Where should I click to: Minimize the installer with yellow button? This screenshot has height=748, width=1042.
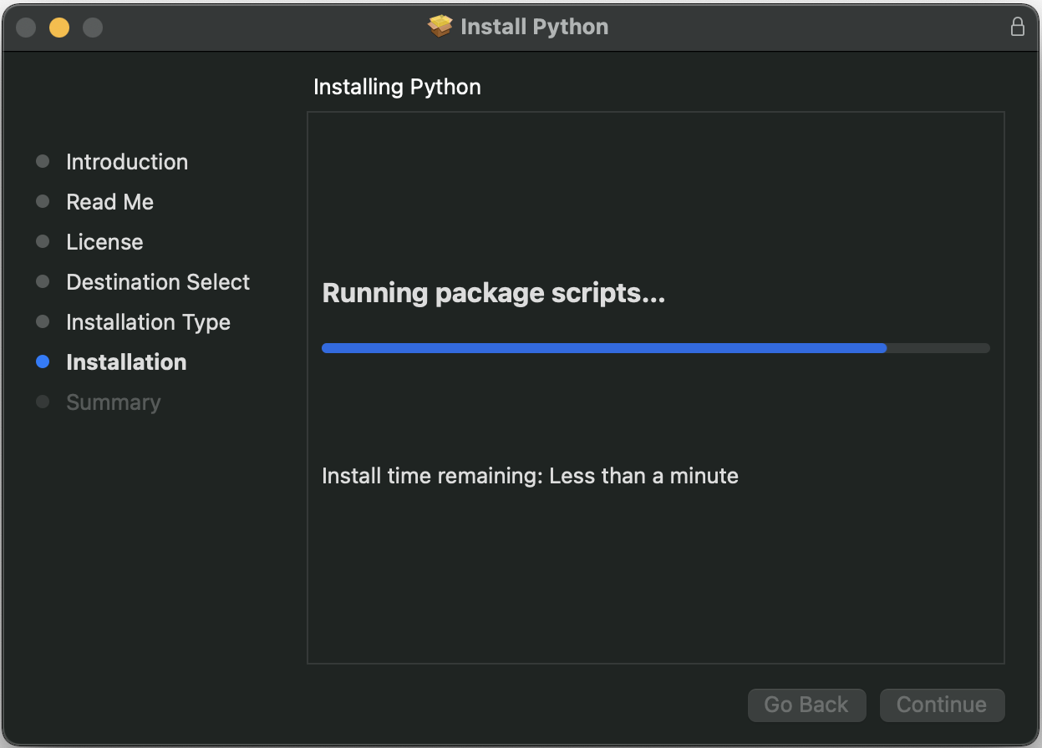(x=59, y=28)
